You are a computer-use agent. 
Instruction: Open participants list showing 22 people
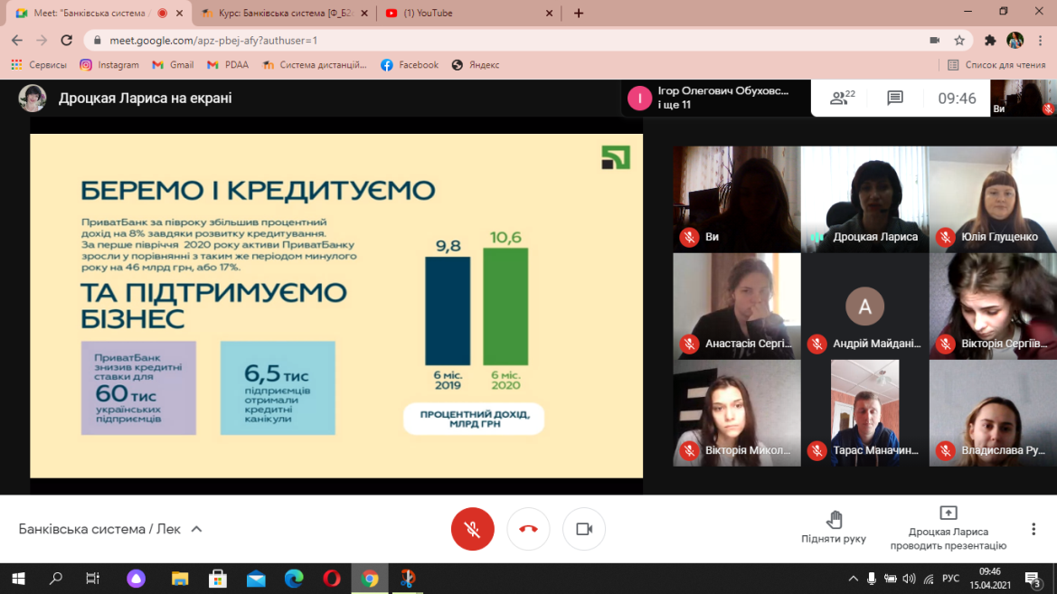click(x=842, y=98)
